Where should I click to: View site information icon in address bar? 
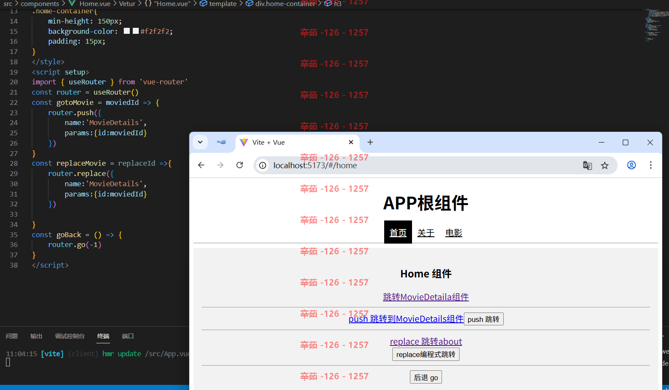pos(263,165)
